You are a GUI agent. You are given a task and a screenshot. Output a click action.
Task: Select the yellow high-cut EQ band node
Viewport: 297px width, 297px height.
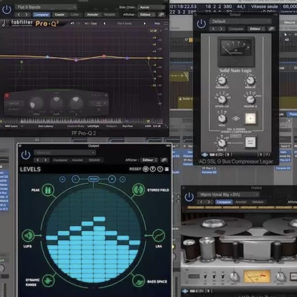pos(149,58)
